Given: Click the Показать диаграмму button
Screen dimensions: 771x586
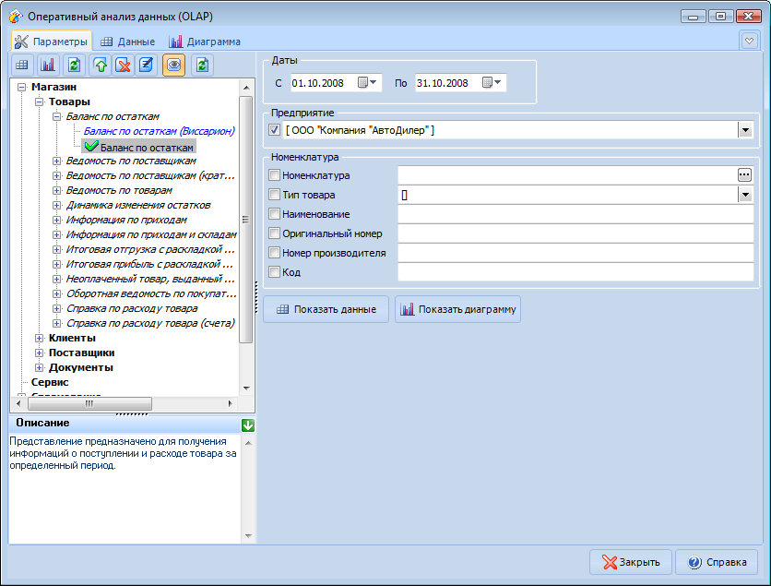Looking at the screenshot, I should pos(458,309).
